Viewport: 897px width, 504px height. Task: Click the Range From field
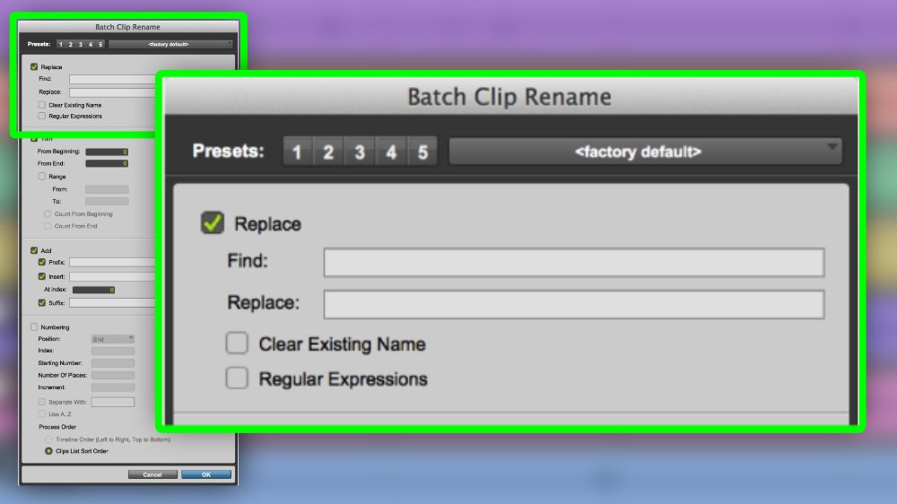point(107,189)
